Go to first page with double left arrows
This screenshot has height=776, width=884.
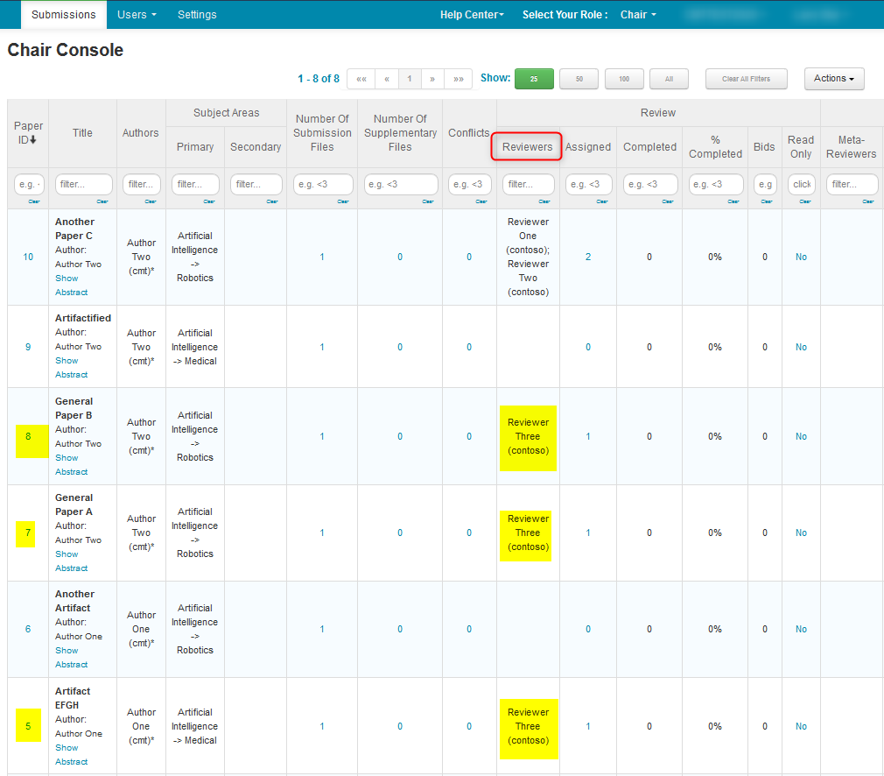pos(361,79)
